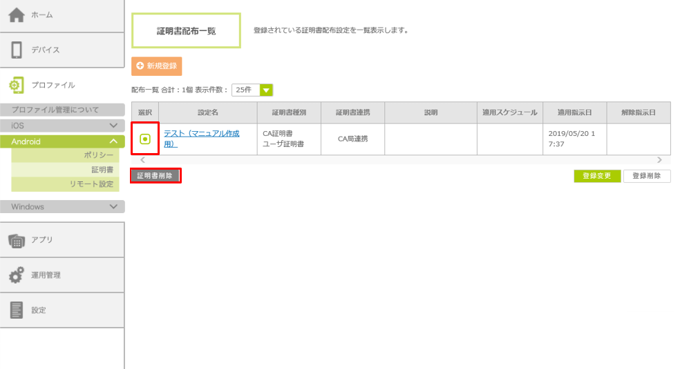
Task: Click the Home house icon
Action: [17, 15]
